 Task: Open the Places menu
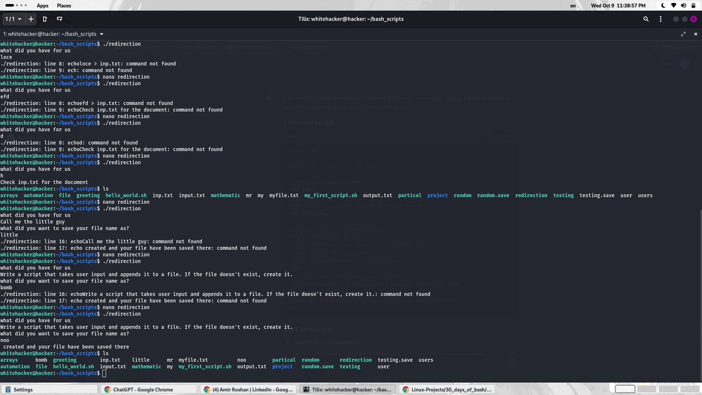click(64, 5)
